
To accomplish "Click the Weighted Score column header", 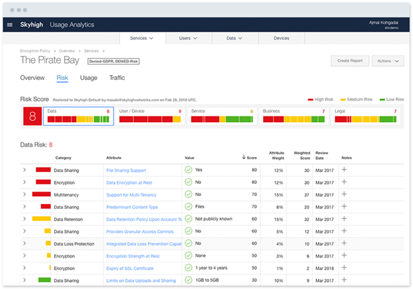I will coord(302,156).
